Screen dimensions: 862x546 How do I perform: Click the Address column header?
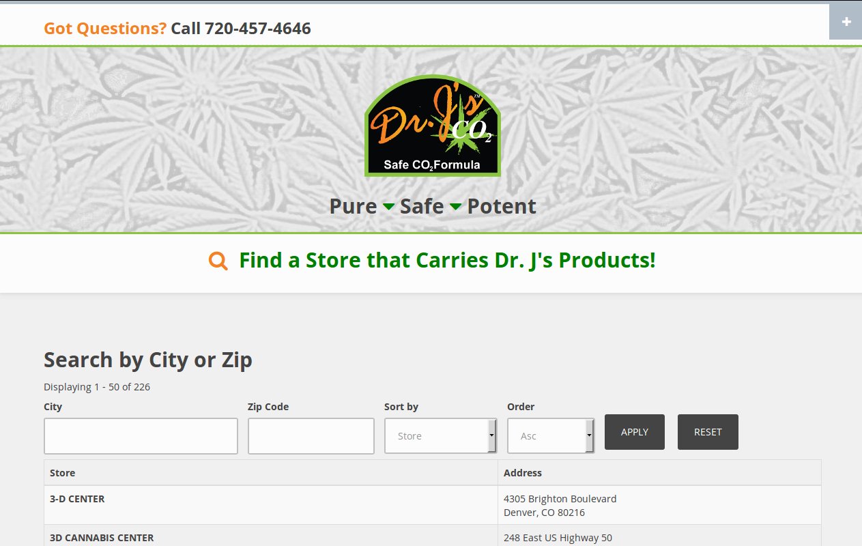click(523, 472)
